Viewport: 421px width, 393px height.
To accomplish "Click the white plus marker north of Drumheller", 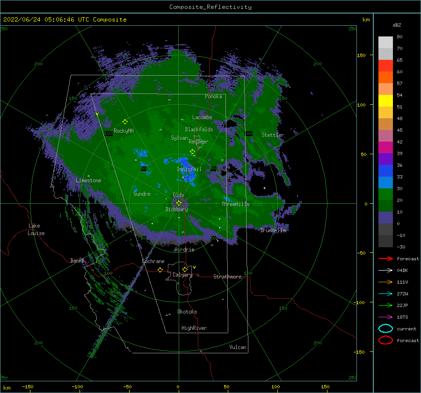I will pos(264,188).
